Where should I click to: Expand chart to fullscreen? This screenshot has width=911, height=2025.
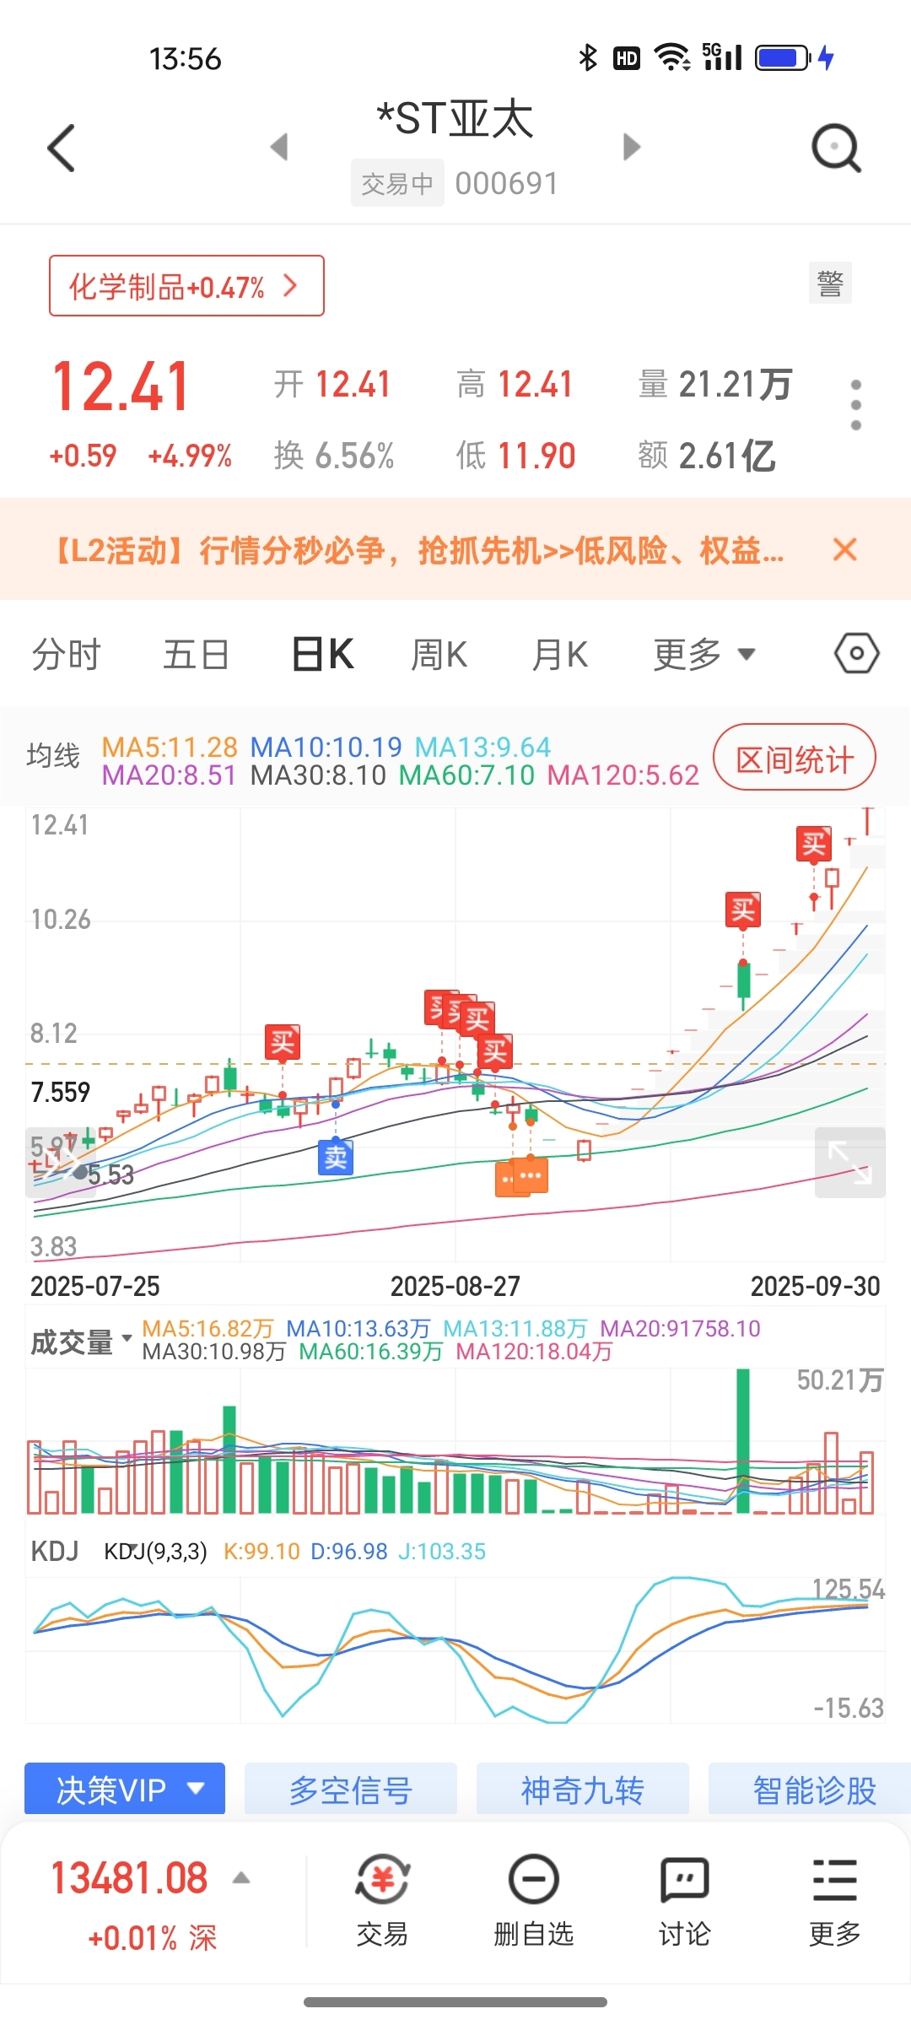(850, 1163)
